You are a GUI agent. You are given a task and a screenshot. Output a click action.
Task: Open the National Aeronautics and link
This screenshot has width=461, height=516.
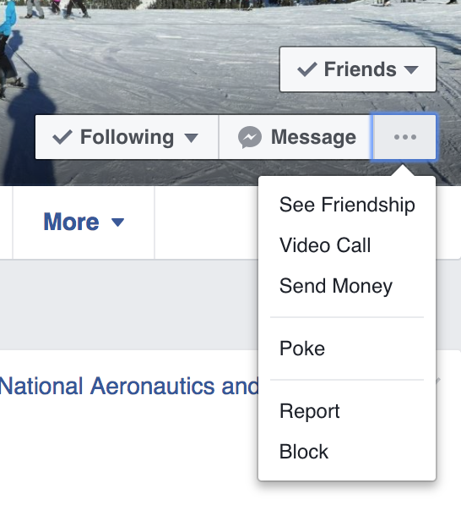pos(129,386)
